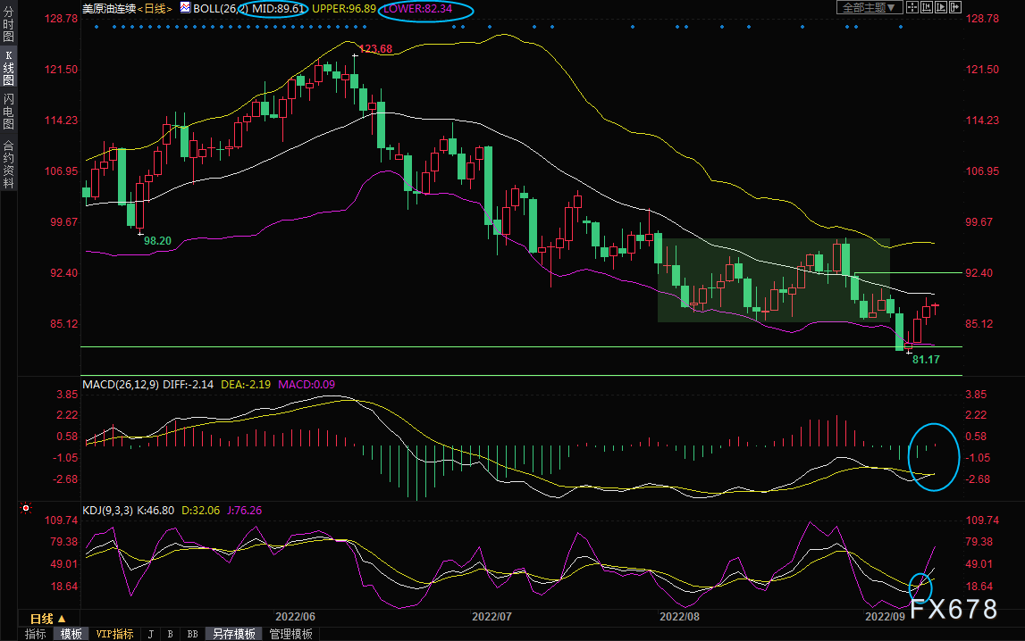Open the 全部主题 dropdown
This screenshot has width=1025, height=641.
[x=869, y=7]
